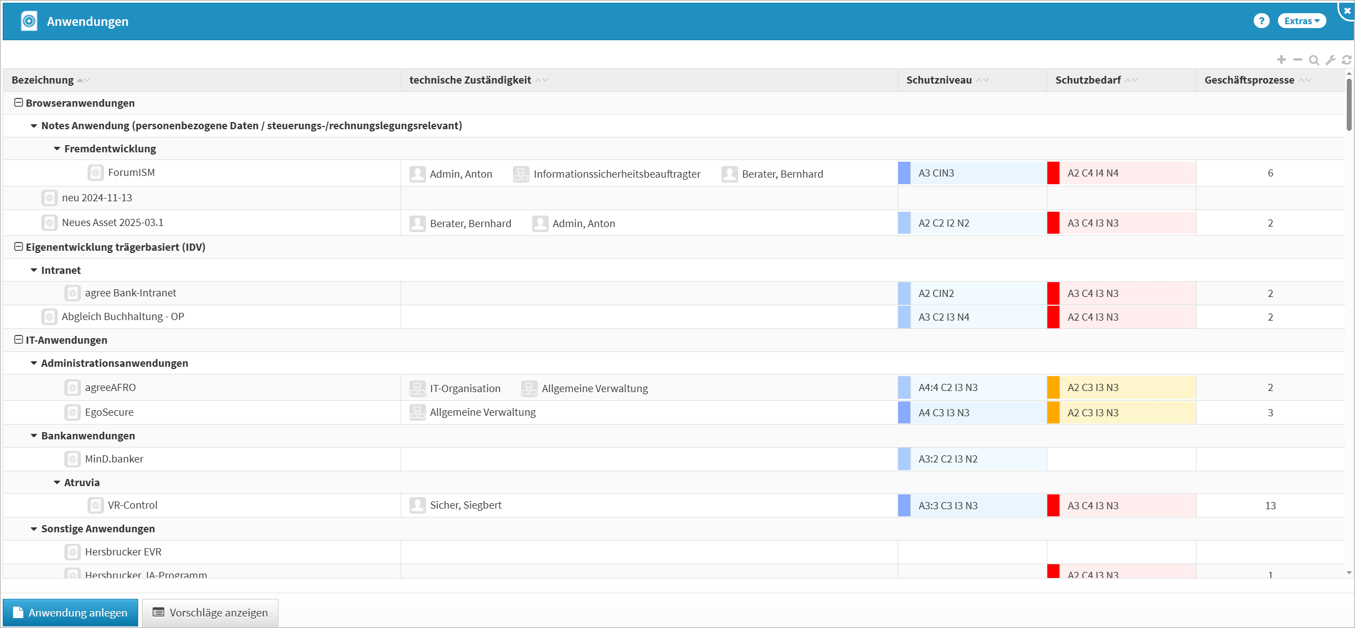This screenshot has width=1355, height=628.
Task: Open the Extras dropdown menu
Action: coord(1302,21)
